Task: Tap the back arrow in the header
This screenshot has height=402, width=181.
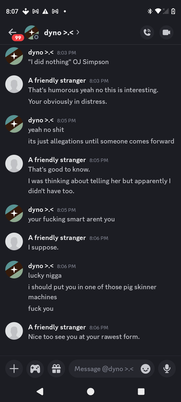Action: 12,32
